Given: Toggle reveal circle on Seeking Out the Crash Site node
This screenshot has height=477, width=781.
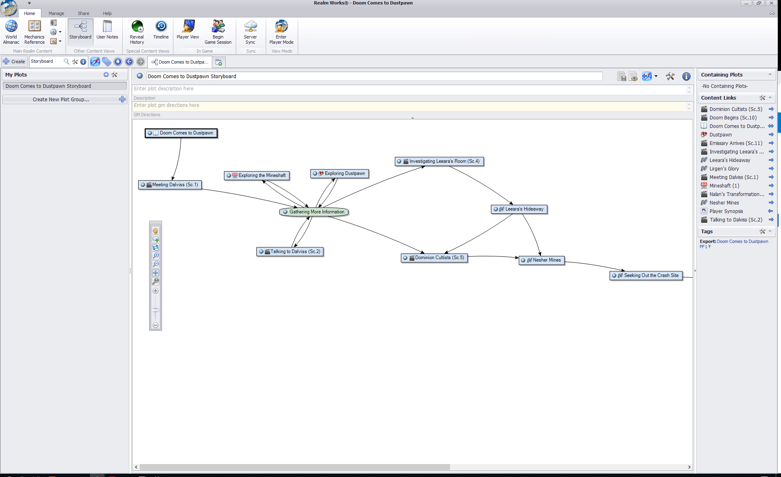Looking at the screenshot, I should click(615, 275).
